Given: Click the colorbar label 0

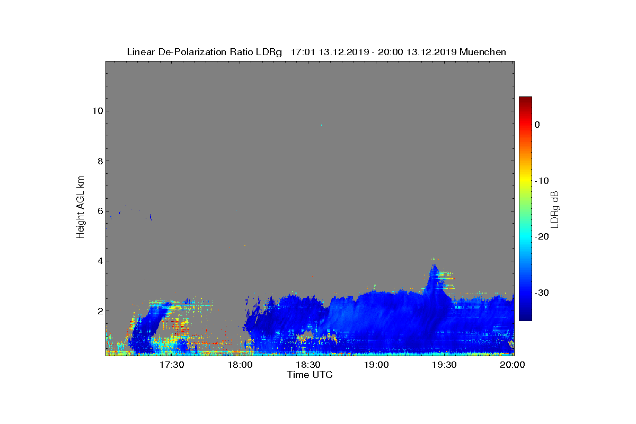Looking at the screenshot, I should (x=537, y=125).
